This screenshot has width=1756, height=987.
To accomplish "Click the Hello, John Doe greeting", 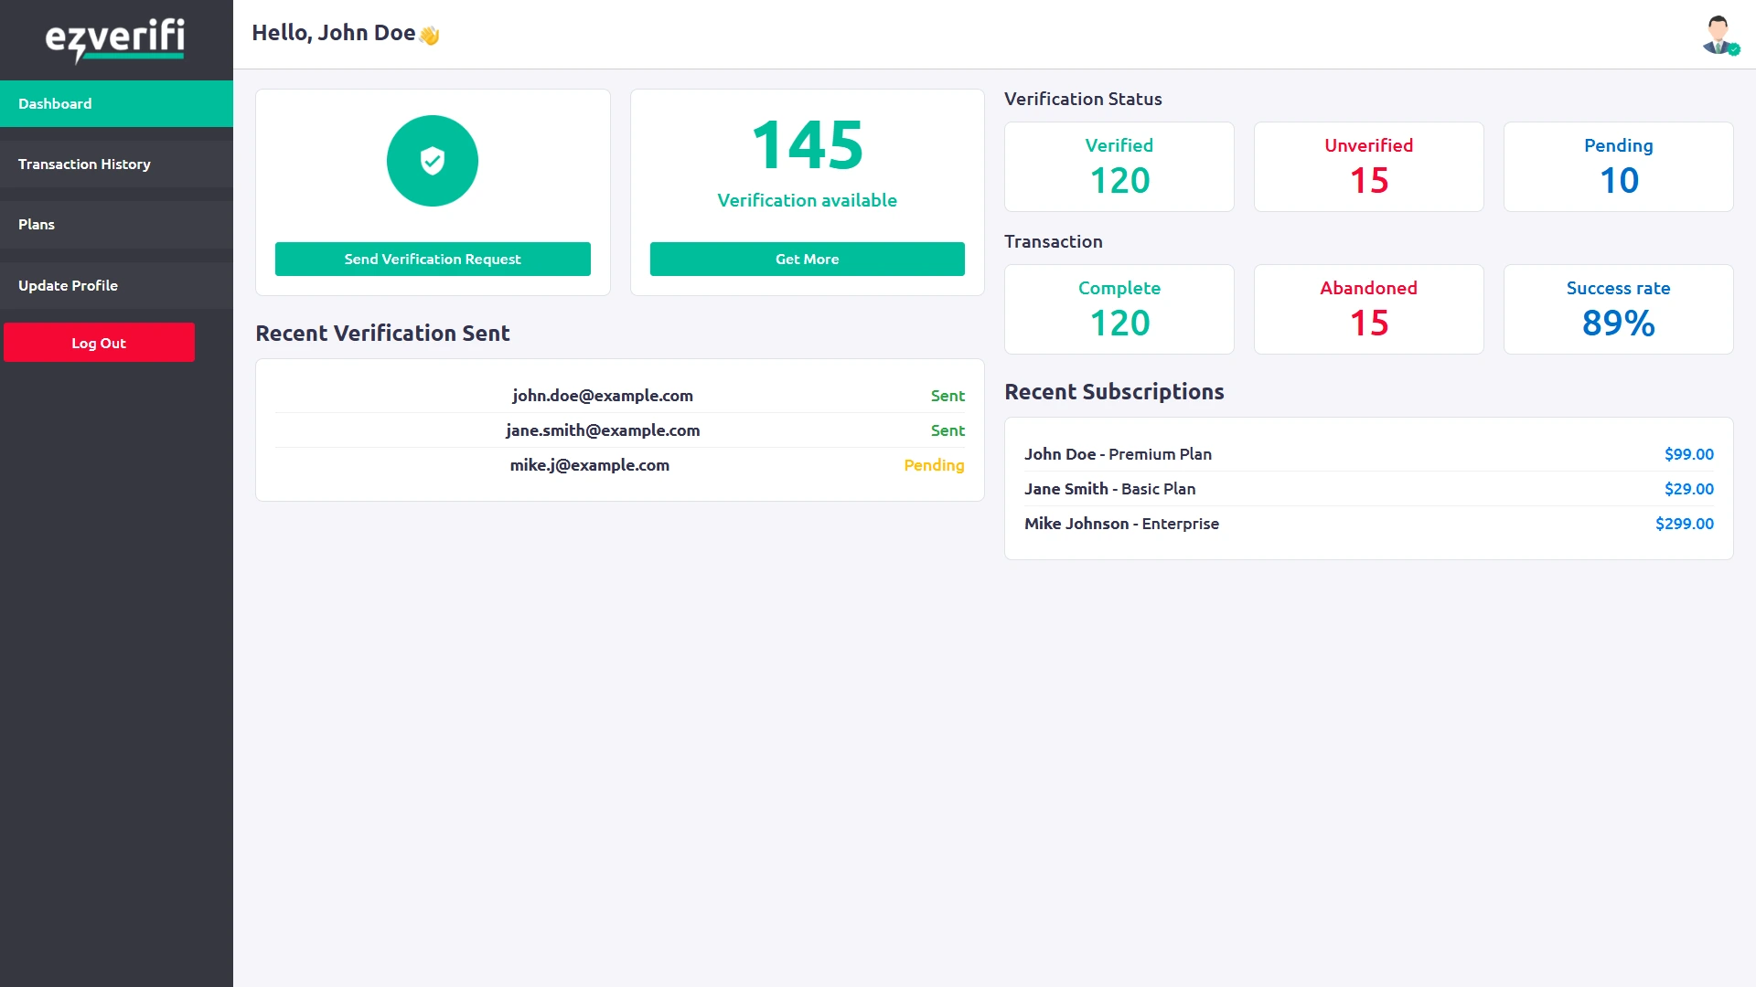I will tap(334, 33).
